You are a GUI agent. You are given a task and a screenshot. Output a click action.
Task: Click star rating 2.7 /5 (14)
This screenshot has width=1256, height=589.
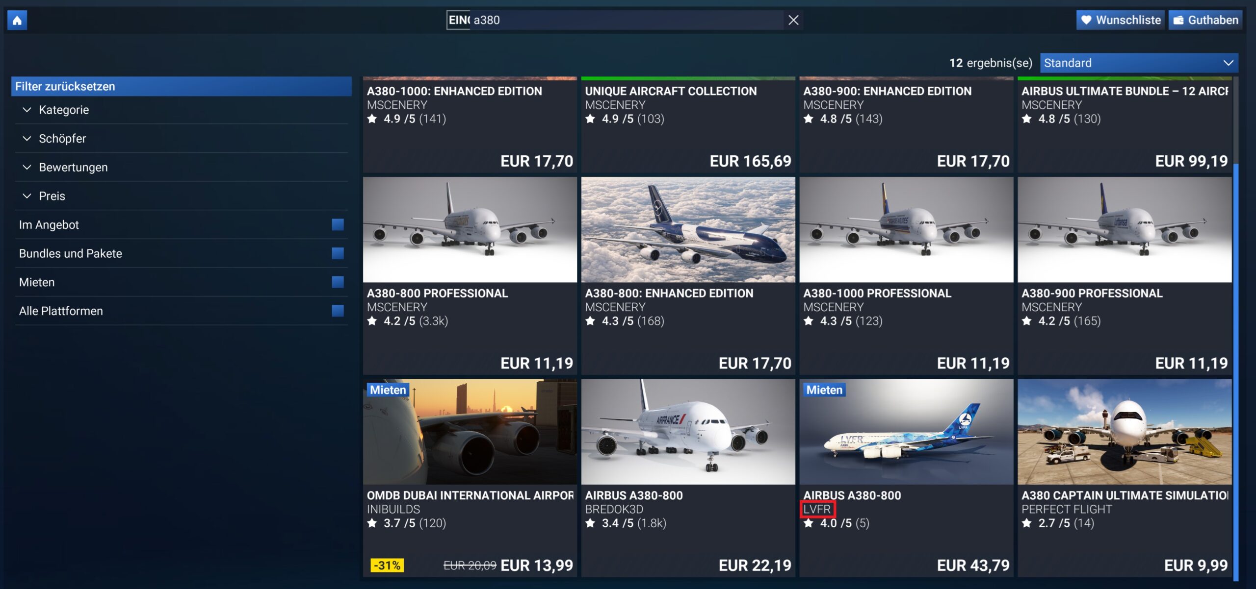[1058, 523]
